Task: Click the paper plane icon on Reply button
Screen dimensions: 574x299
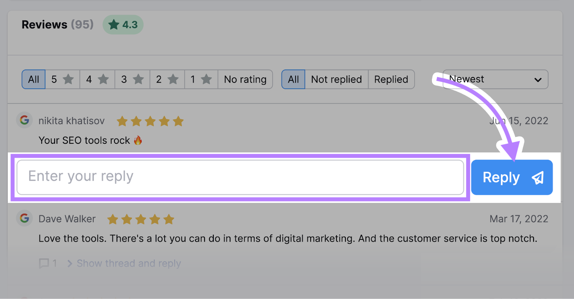Action: 537,177
